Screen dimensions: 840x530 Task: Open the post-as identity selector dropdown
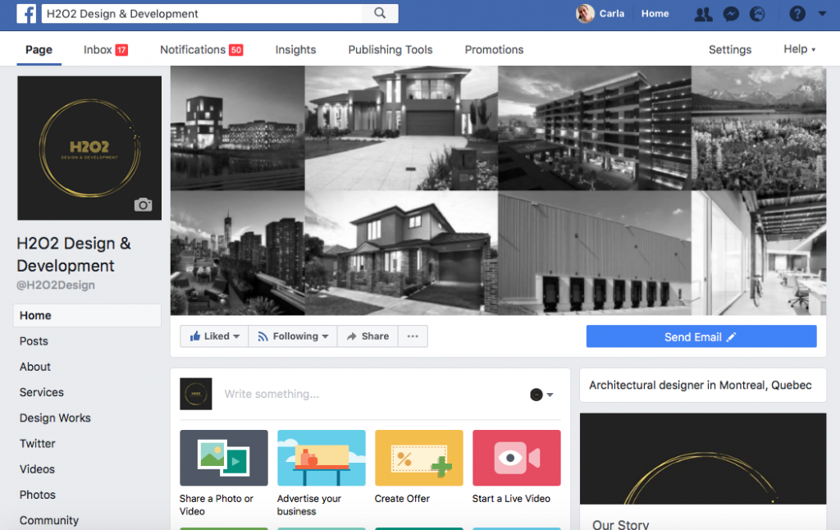(541, 395)
